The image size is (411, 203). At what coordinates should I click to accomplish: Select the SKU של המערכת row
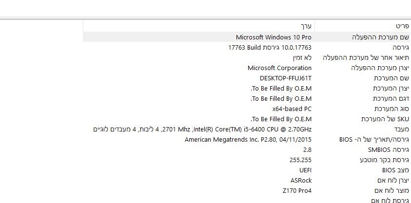[385, 119]
